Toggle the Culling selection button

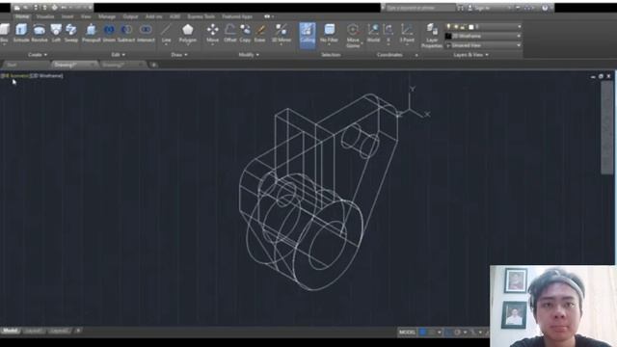pyautogui.click(x=308, y=35)
